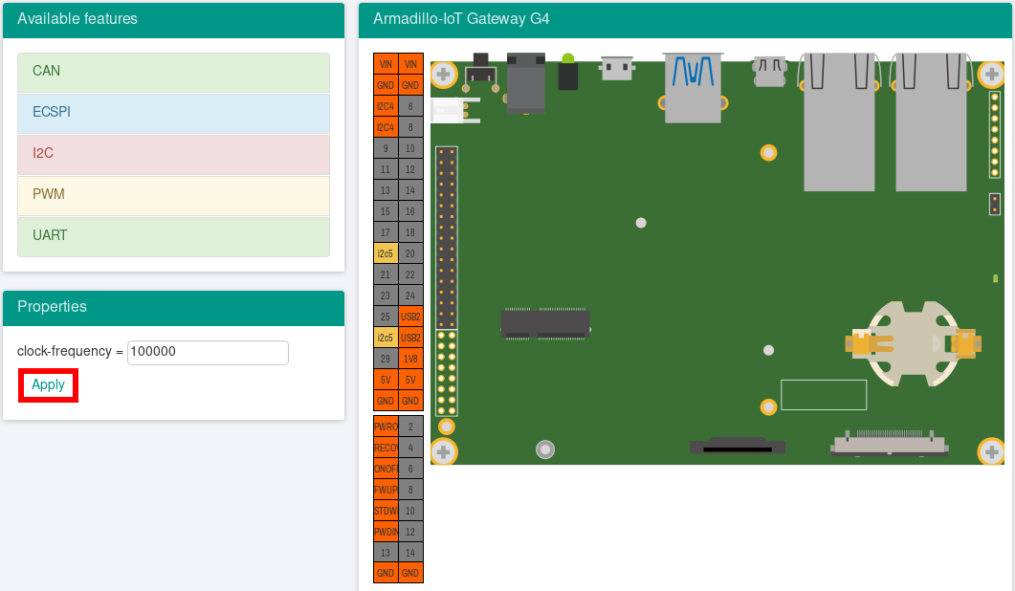Viewport: 1015px width, 591px height.
Task: Select the STDW pin cell
Action: pos(386,511)
